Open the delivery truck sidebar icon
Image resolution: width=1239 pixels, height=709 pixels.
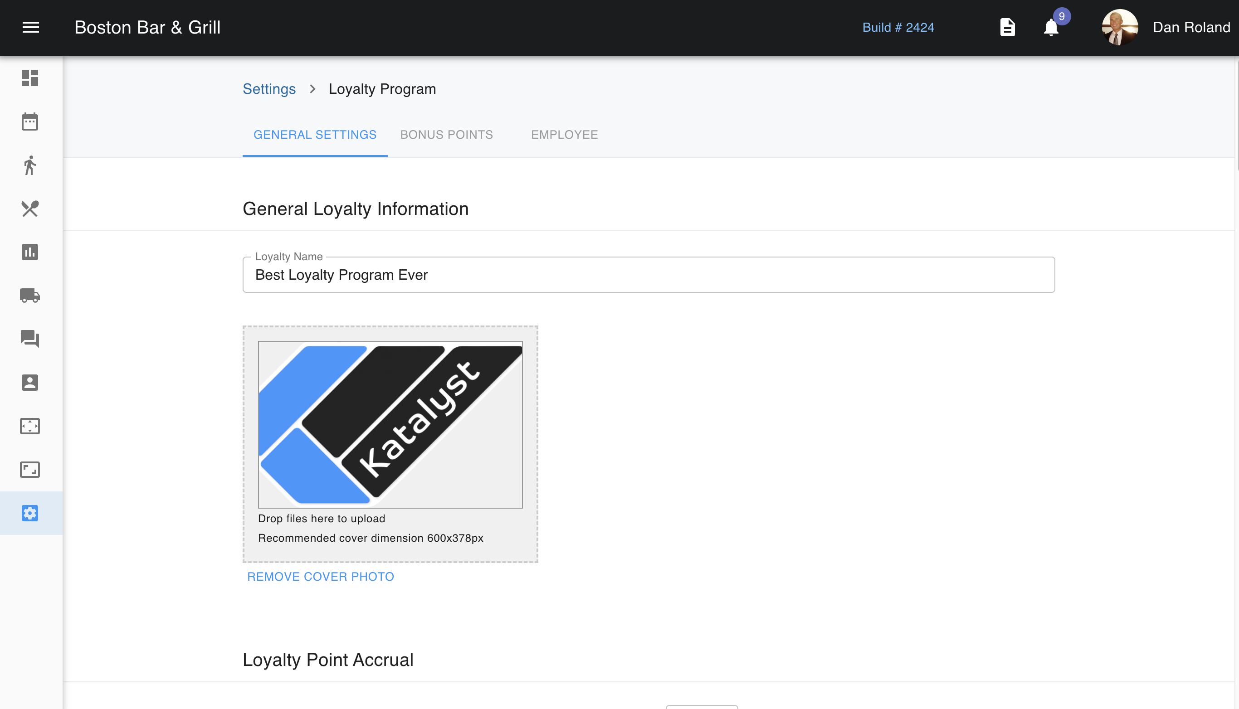coord(30,296)
